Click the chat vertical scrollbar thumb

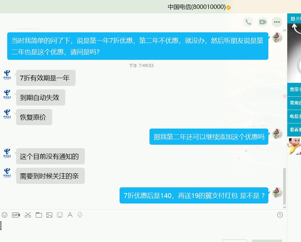click(285, 186)
